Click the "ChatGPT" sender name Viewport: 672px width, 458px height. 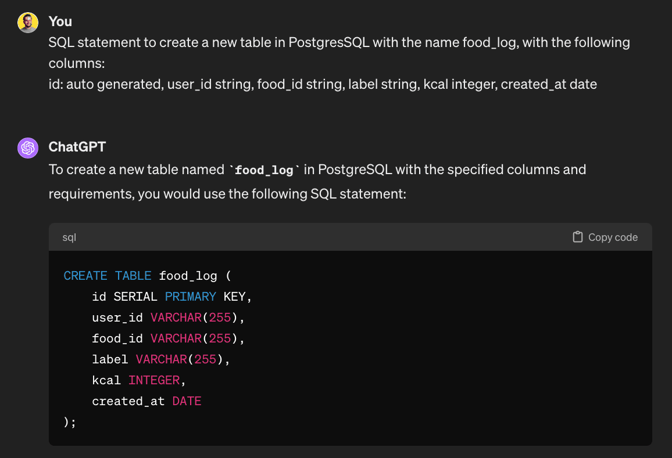77,147
